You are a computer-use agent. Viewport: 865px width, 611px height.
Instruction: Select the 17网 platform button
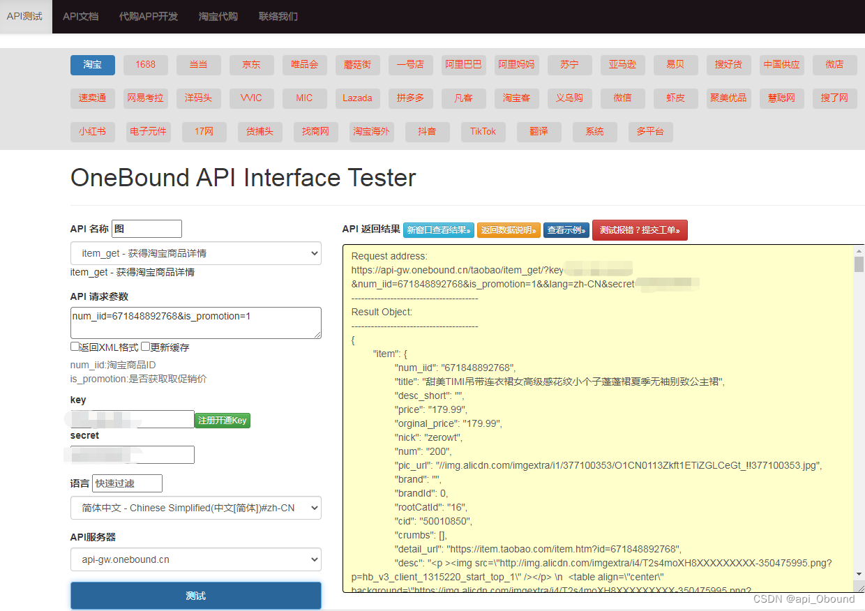coord(204,132)
